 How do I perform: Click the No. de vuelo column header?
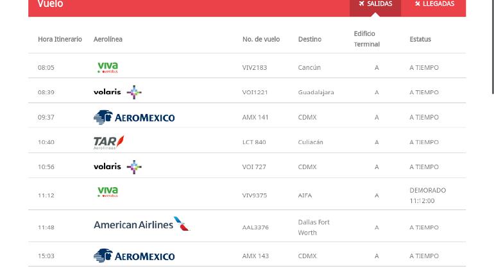point(261,39)
